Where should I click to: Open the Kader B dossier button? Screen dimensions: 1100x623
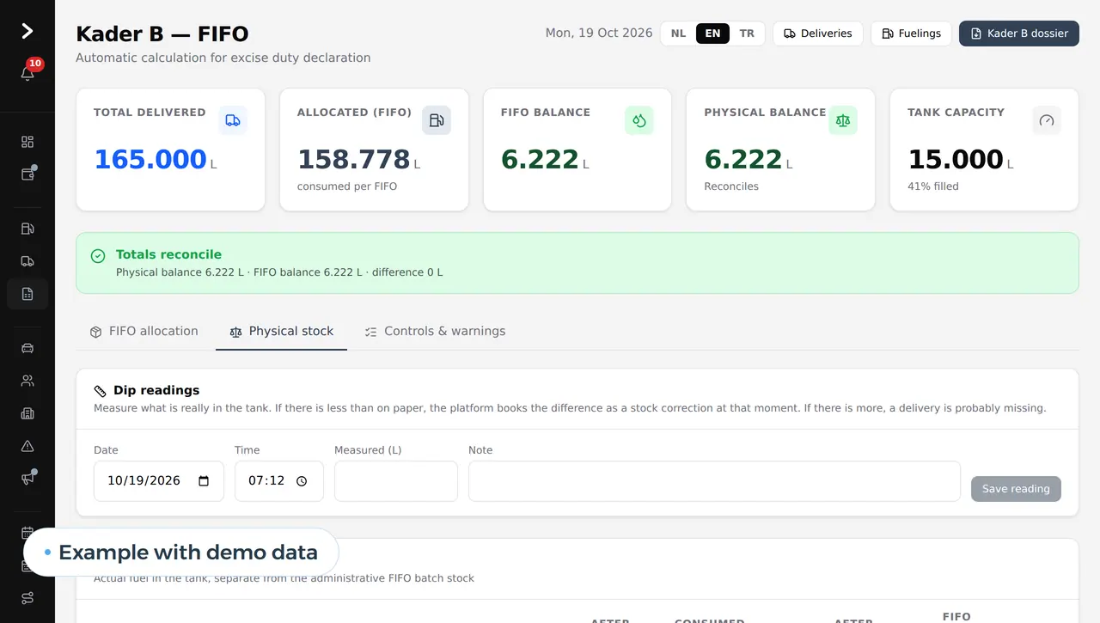coord(1019,34)
